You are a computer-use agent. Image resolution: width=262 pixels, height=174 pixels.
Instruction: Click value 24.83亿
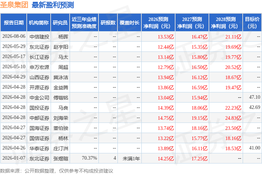point(233,118)
